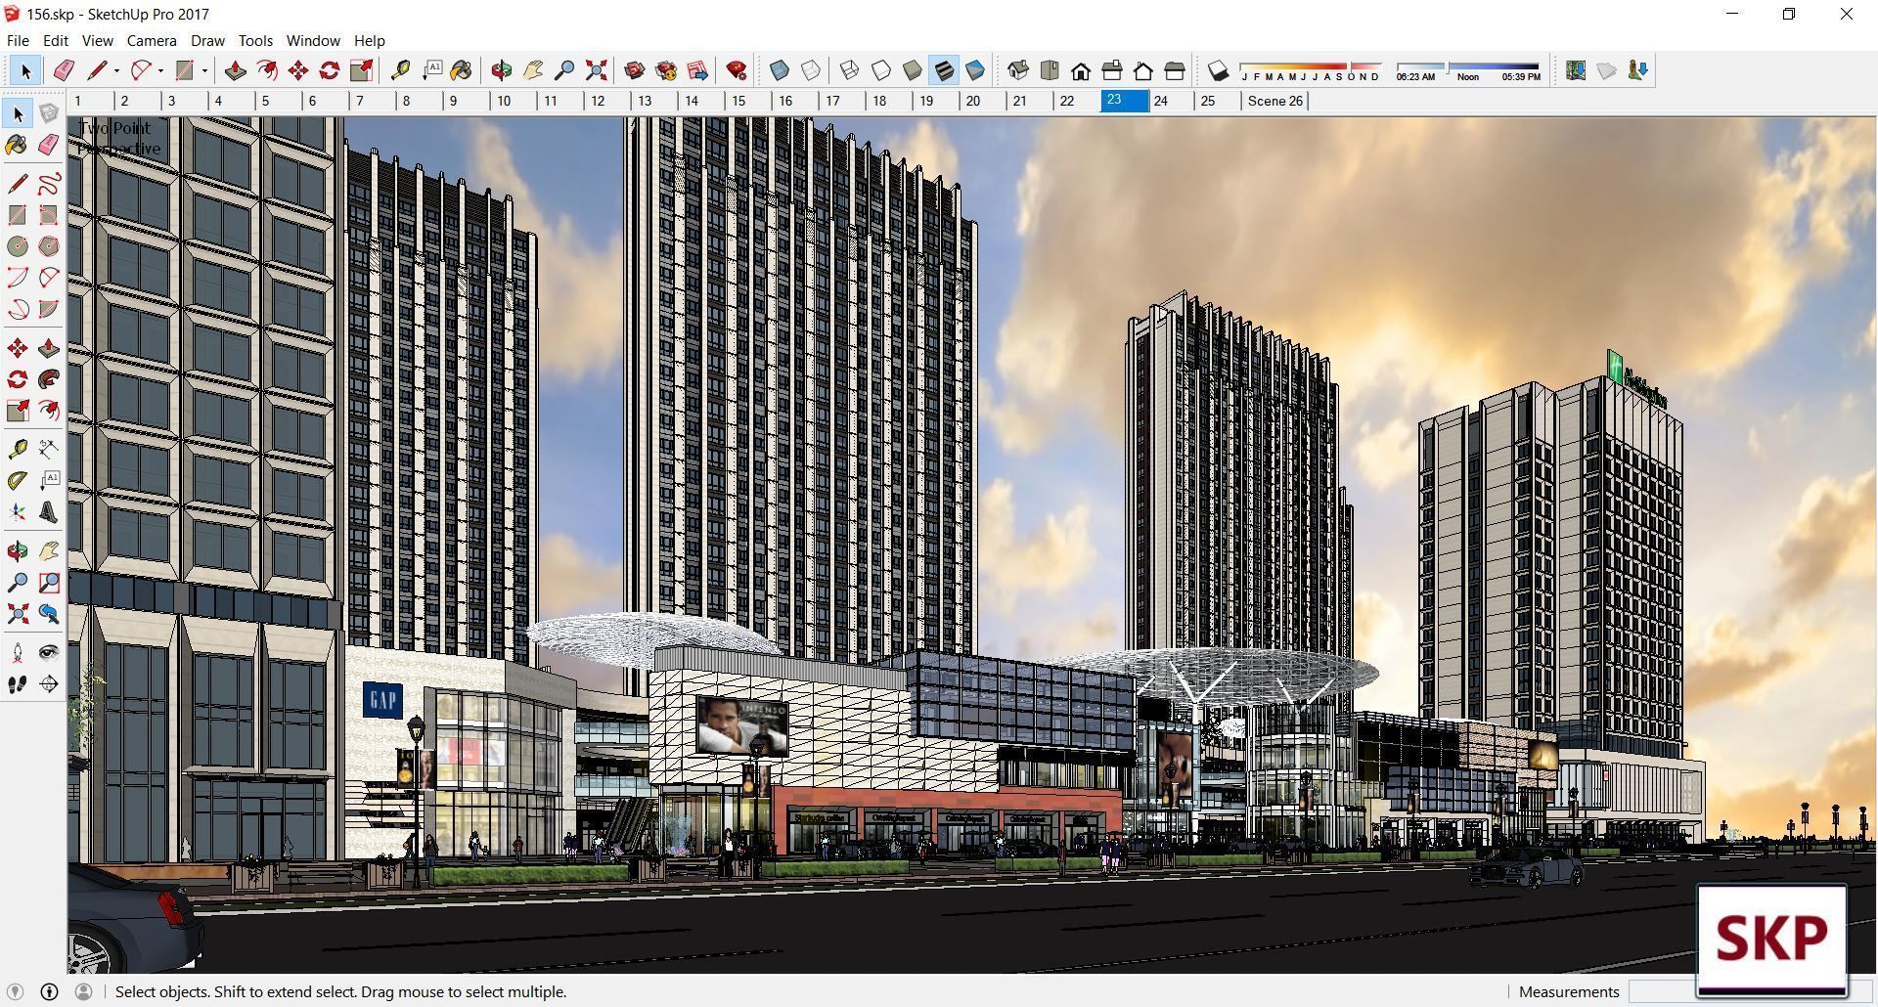Image resolution: width=1878 pixels, height=1007 pixels.
Task: Toggle Back Edges style
Action: [x=811, y=70]
